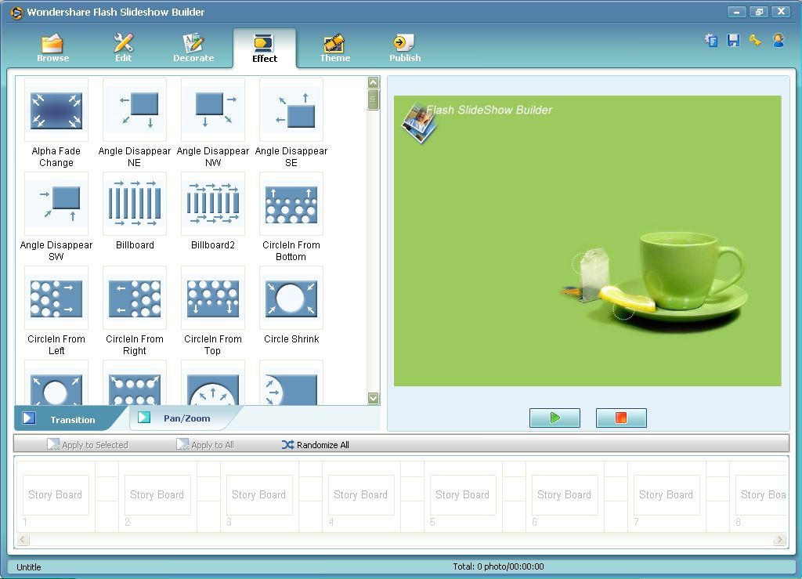Click the storyboard scroll-left arrow

click(x=23, y=539)
